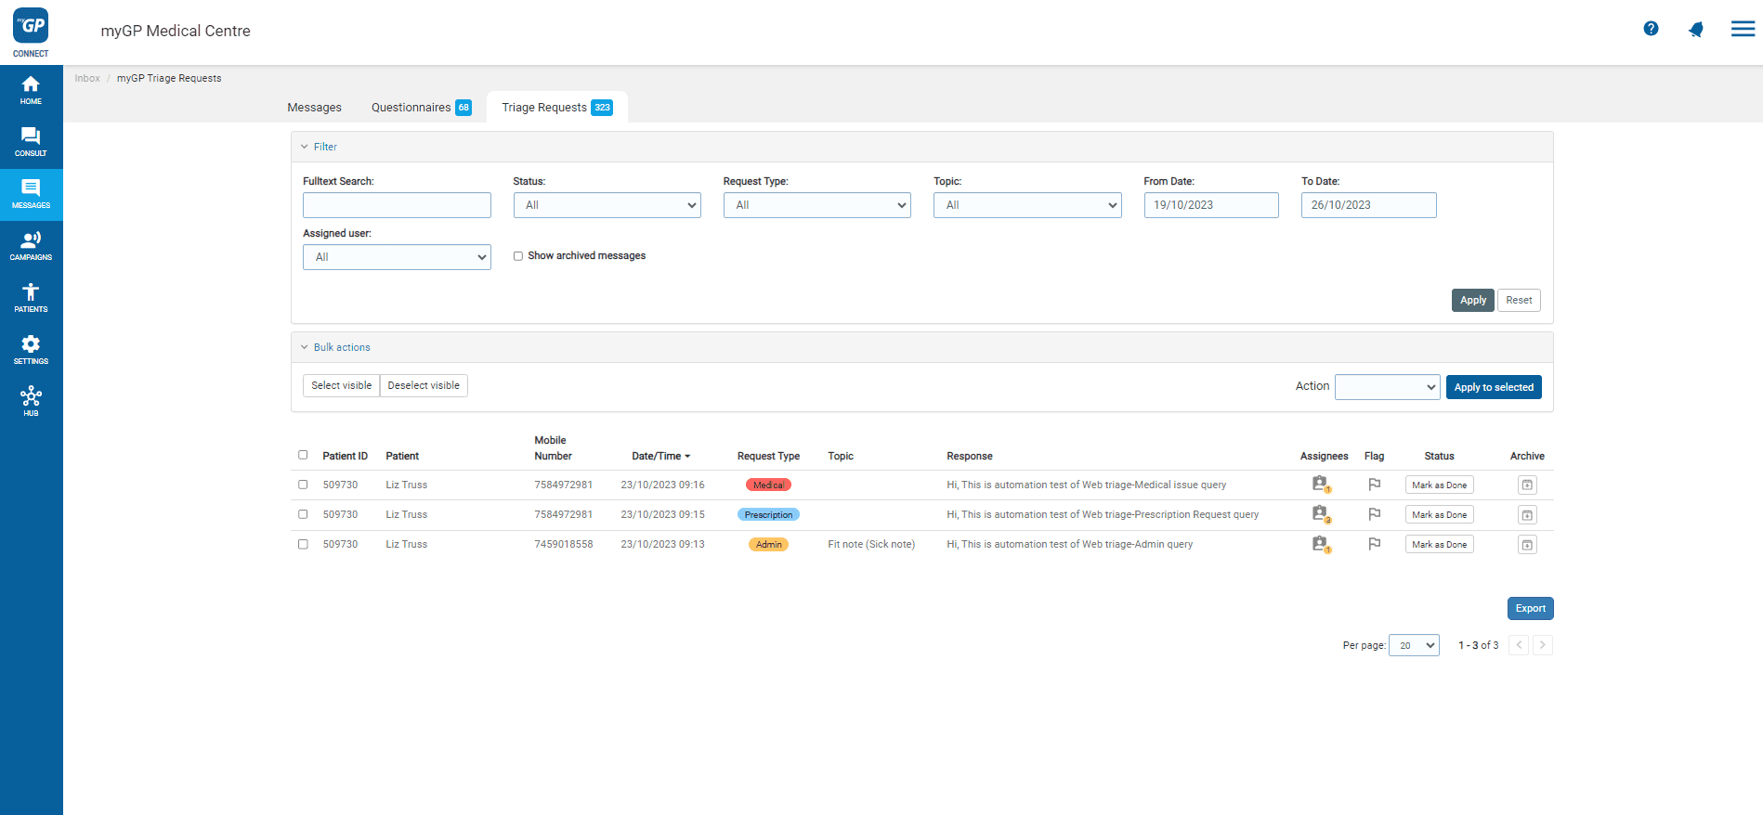Flag the Prescription Request query
Viewport: 1763px width, 815px height.
point(1375,514)
